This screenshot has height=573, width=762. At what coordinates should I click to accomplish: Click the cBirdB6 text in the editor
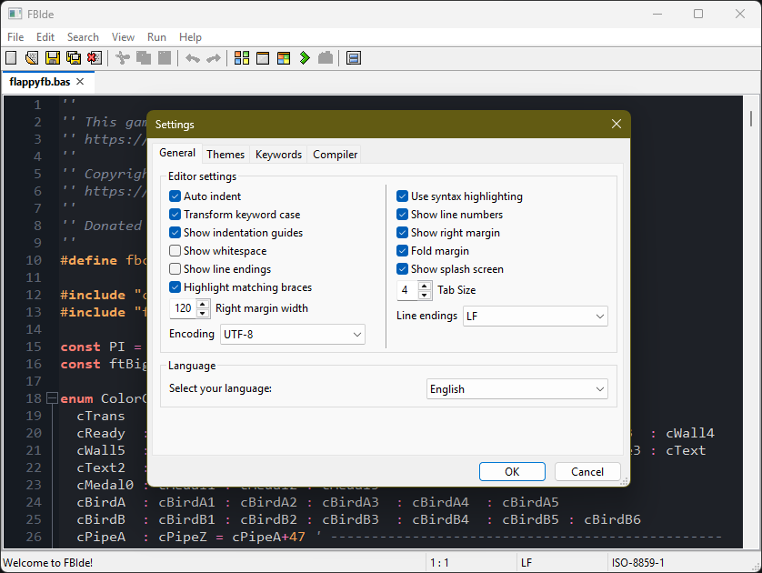pyautogui.click(x=612, y=519)
